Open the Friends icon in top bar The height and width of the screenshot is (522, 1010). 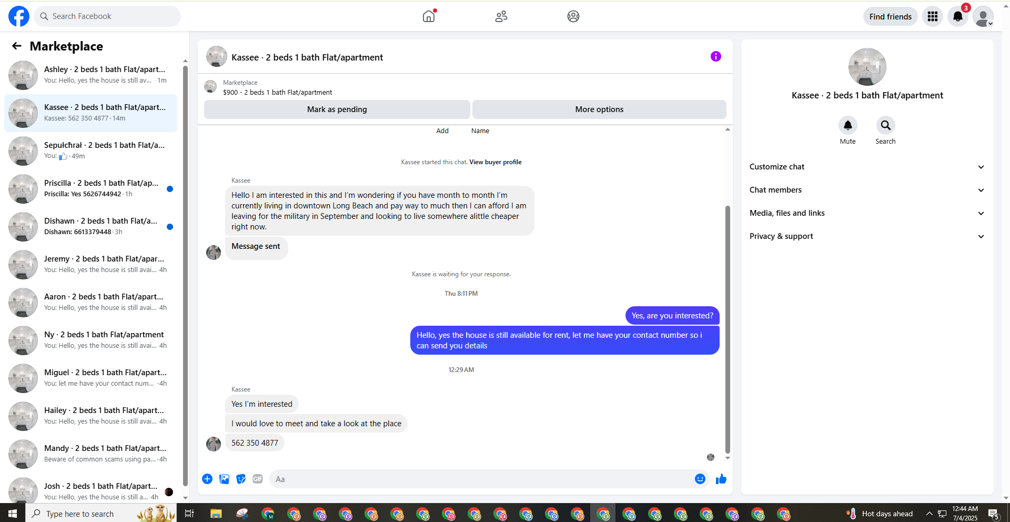pos(501,16)
